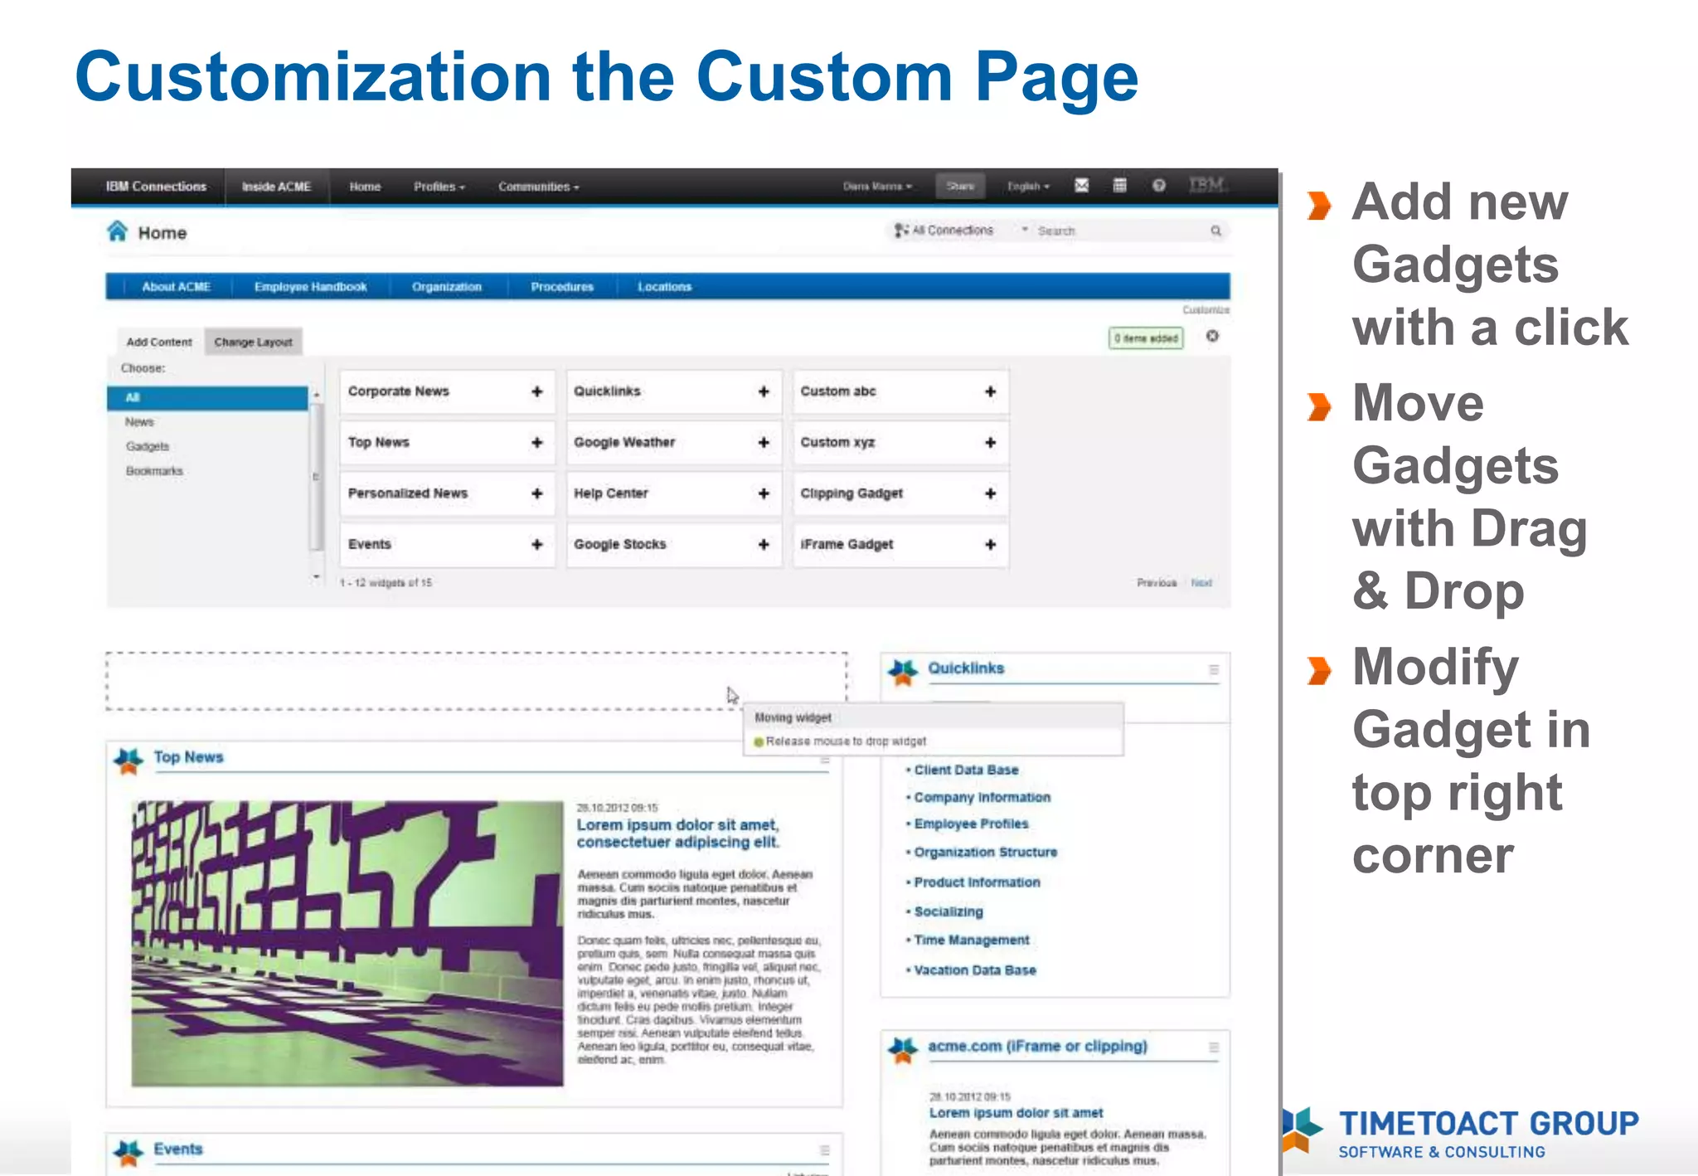
Task: Open the Company Information quicklink
Action: click(x=982, y=798)
